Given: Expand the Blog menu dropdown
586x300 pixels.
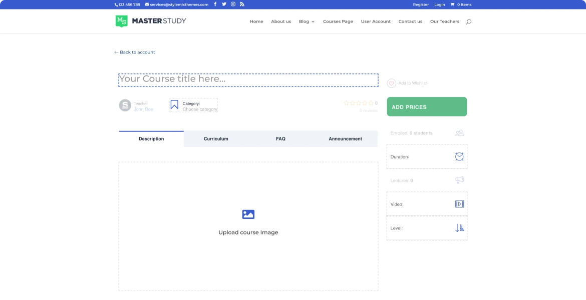Looking at the screenshot, I should (x=307, y=21).
